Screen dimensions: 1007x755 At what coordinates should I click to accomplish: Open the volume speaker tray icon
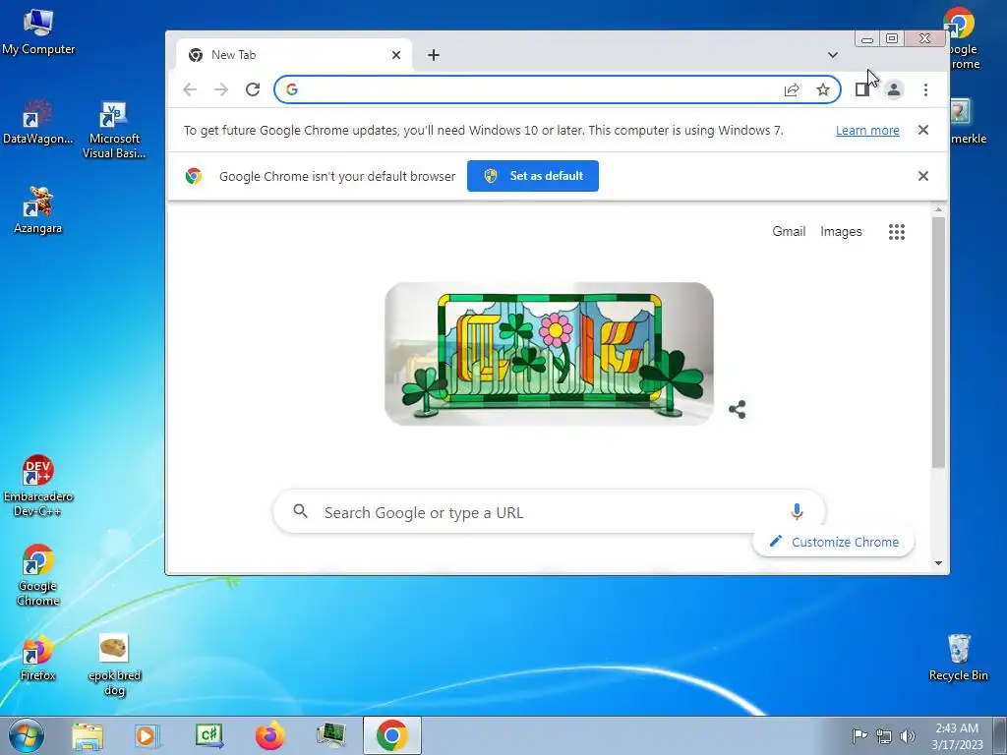(x=908, y=736)
